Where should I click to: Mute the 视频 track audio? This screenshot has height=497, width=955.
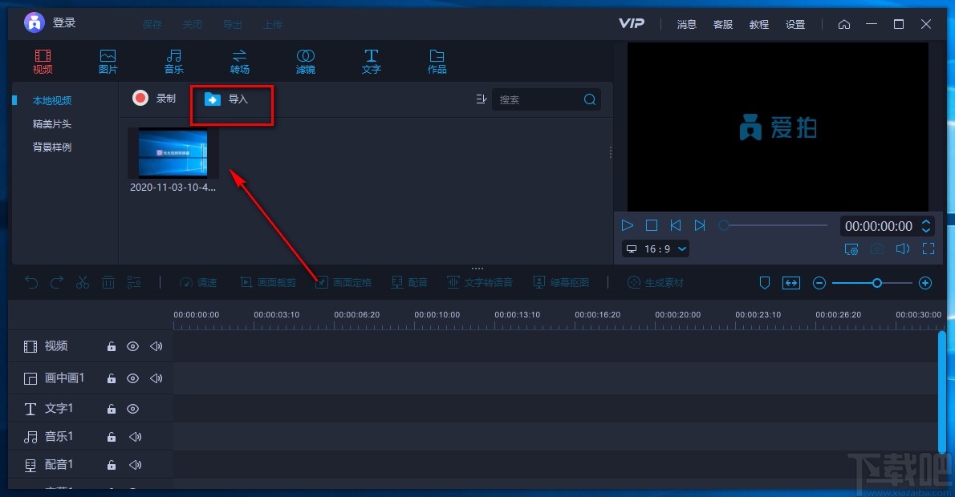pos(156,347)
